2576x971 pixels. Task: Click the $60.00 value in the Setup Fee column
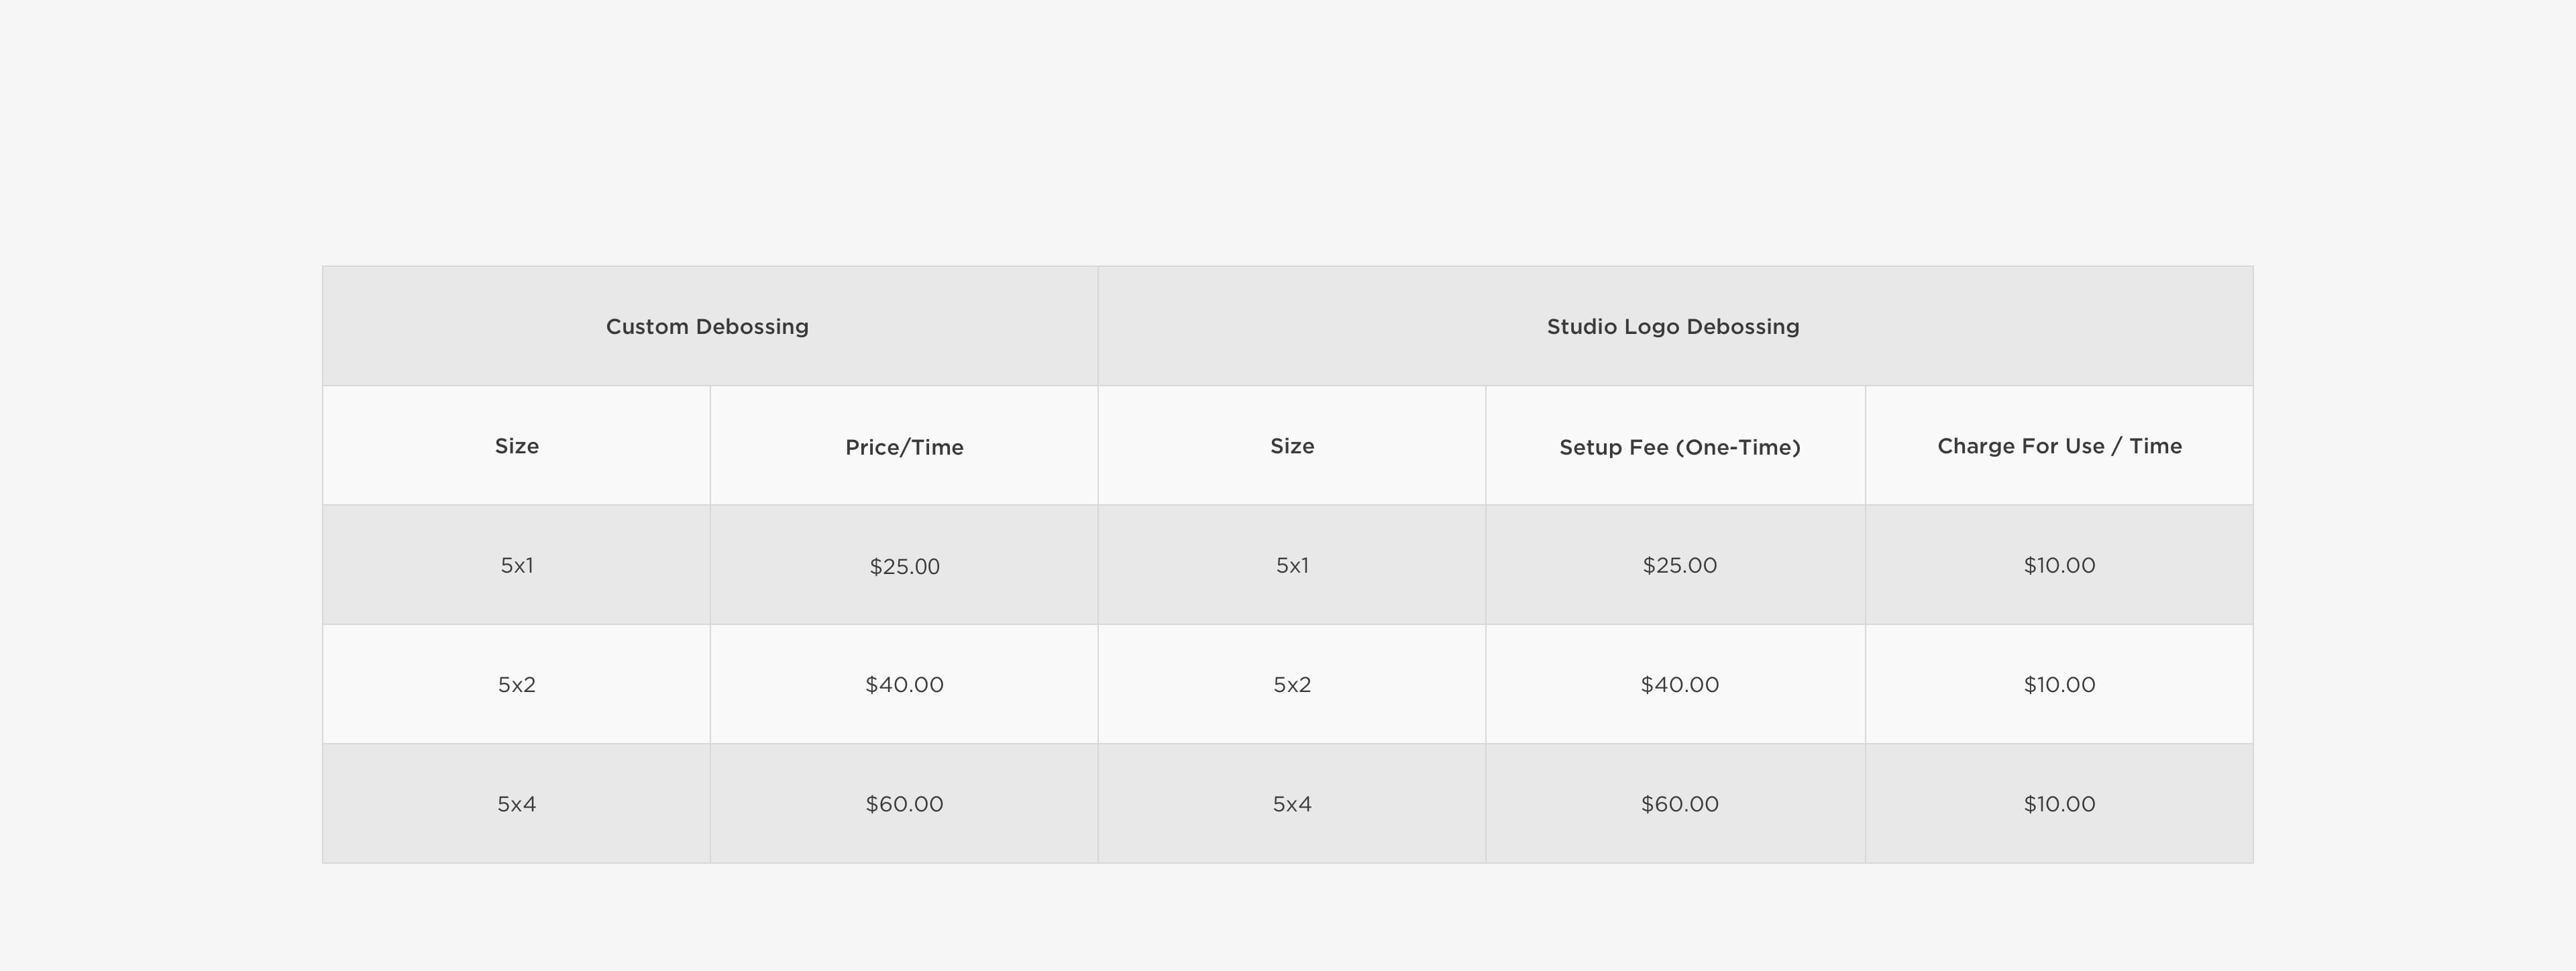pyautogui.click(x=1676, y=803)
